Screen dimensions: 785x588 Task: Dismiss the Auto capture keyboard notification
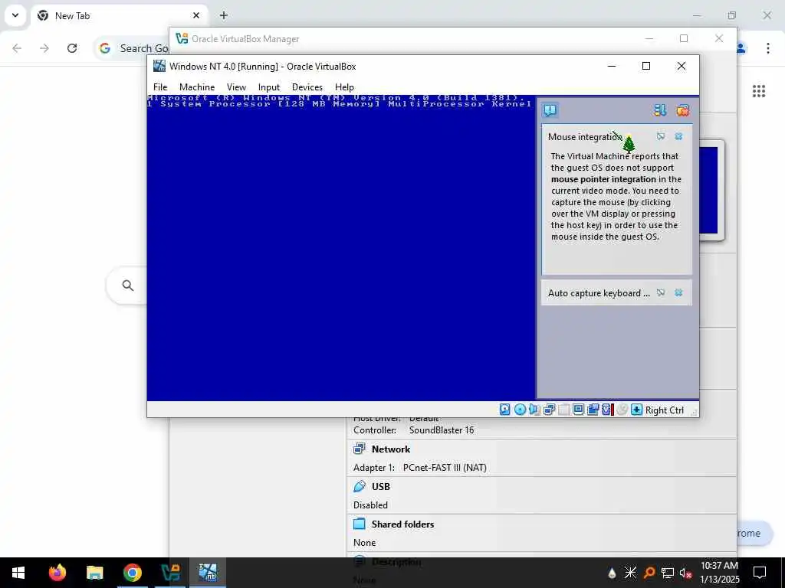coord(678,292)
